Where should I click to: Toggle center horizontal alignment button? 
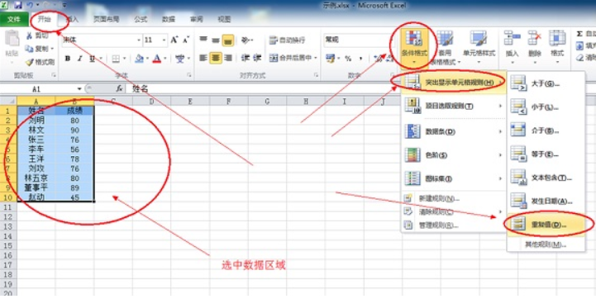pyautogui.click(x=216, y=58)
